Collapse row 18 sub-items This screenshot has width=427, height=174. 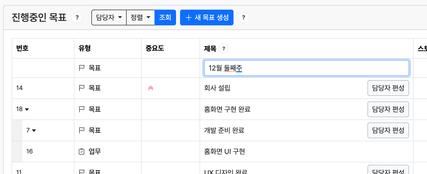(27, 109)
